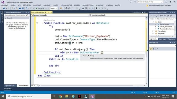Click the Inicio rápido search field

(x=150, y=2)
